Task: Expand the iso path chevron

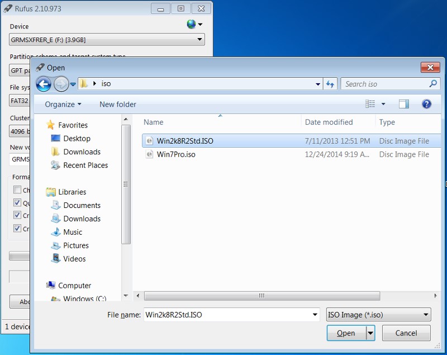Action: click(94, 83)
